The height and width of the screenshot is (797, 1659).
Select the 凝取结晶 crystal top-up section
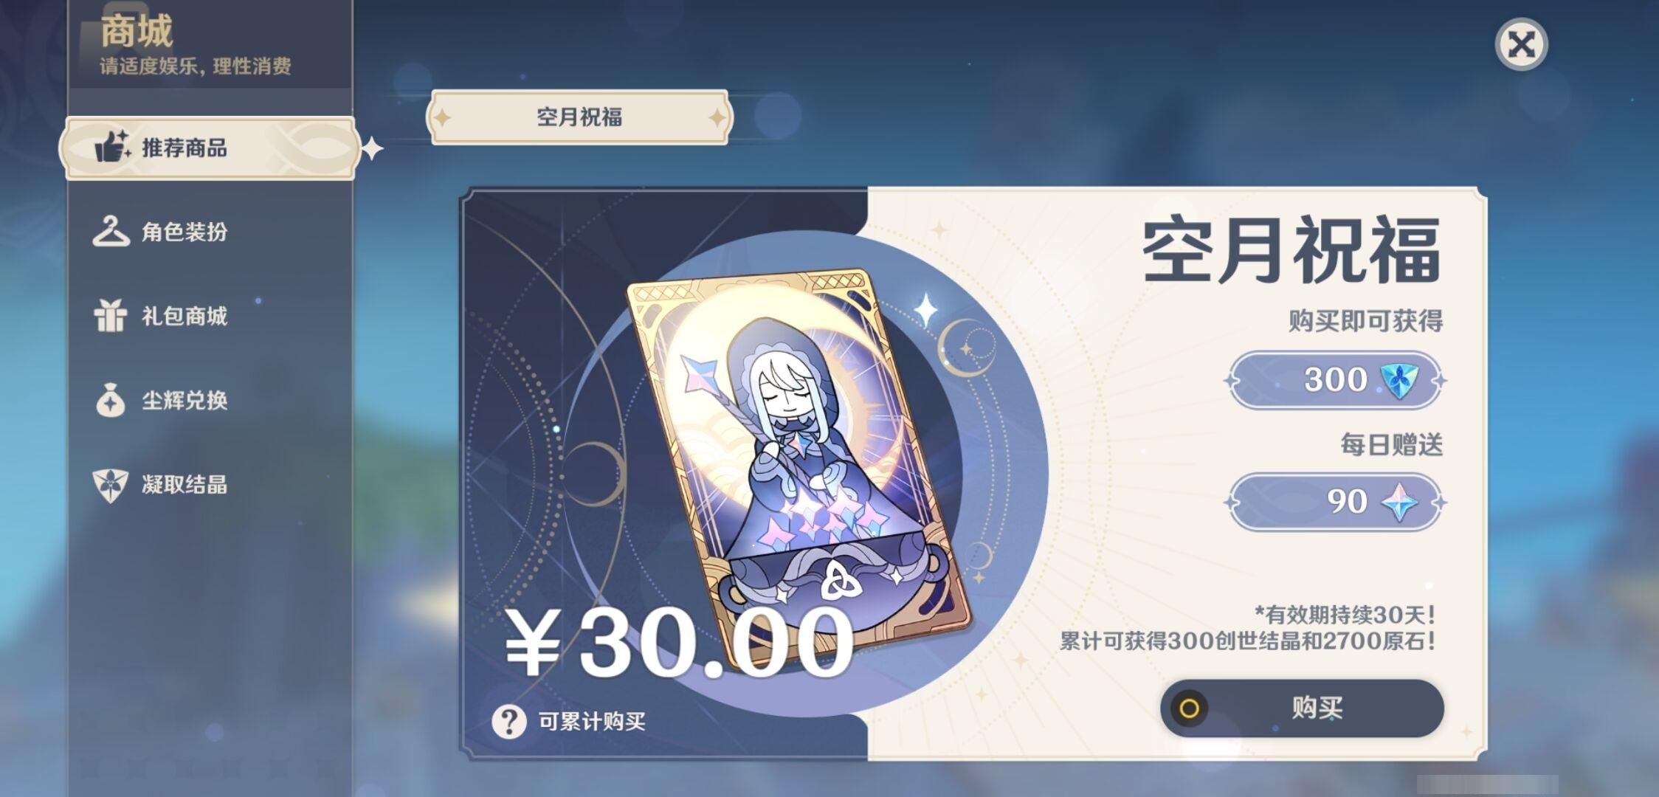coord(210,485)
